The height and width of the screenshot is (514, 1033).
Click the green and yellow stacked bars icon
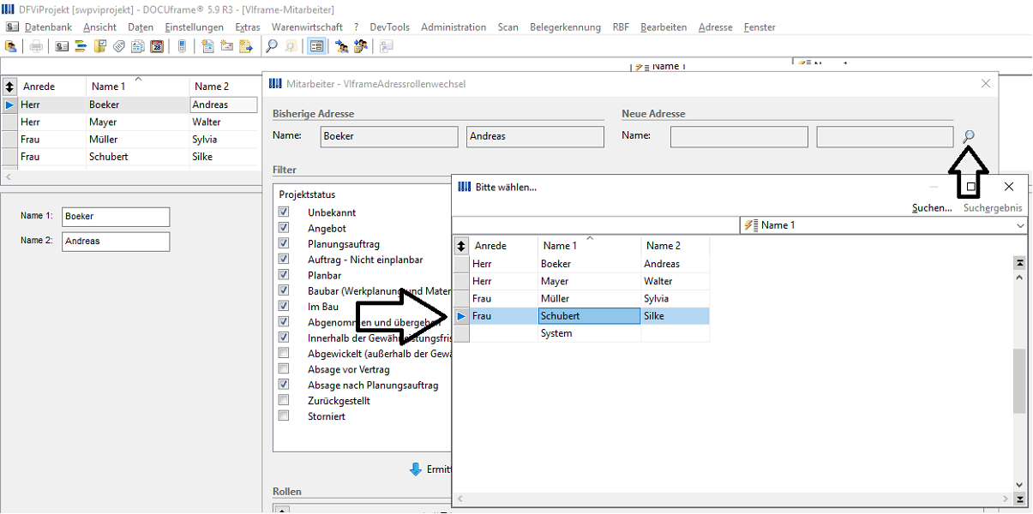[x=81, y=46]
